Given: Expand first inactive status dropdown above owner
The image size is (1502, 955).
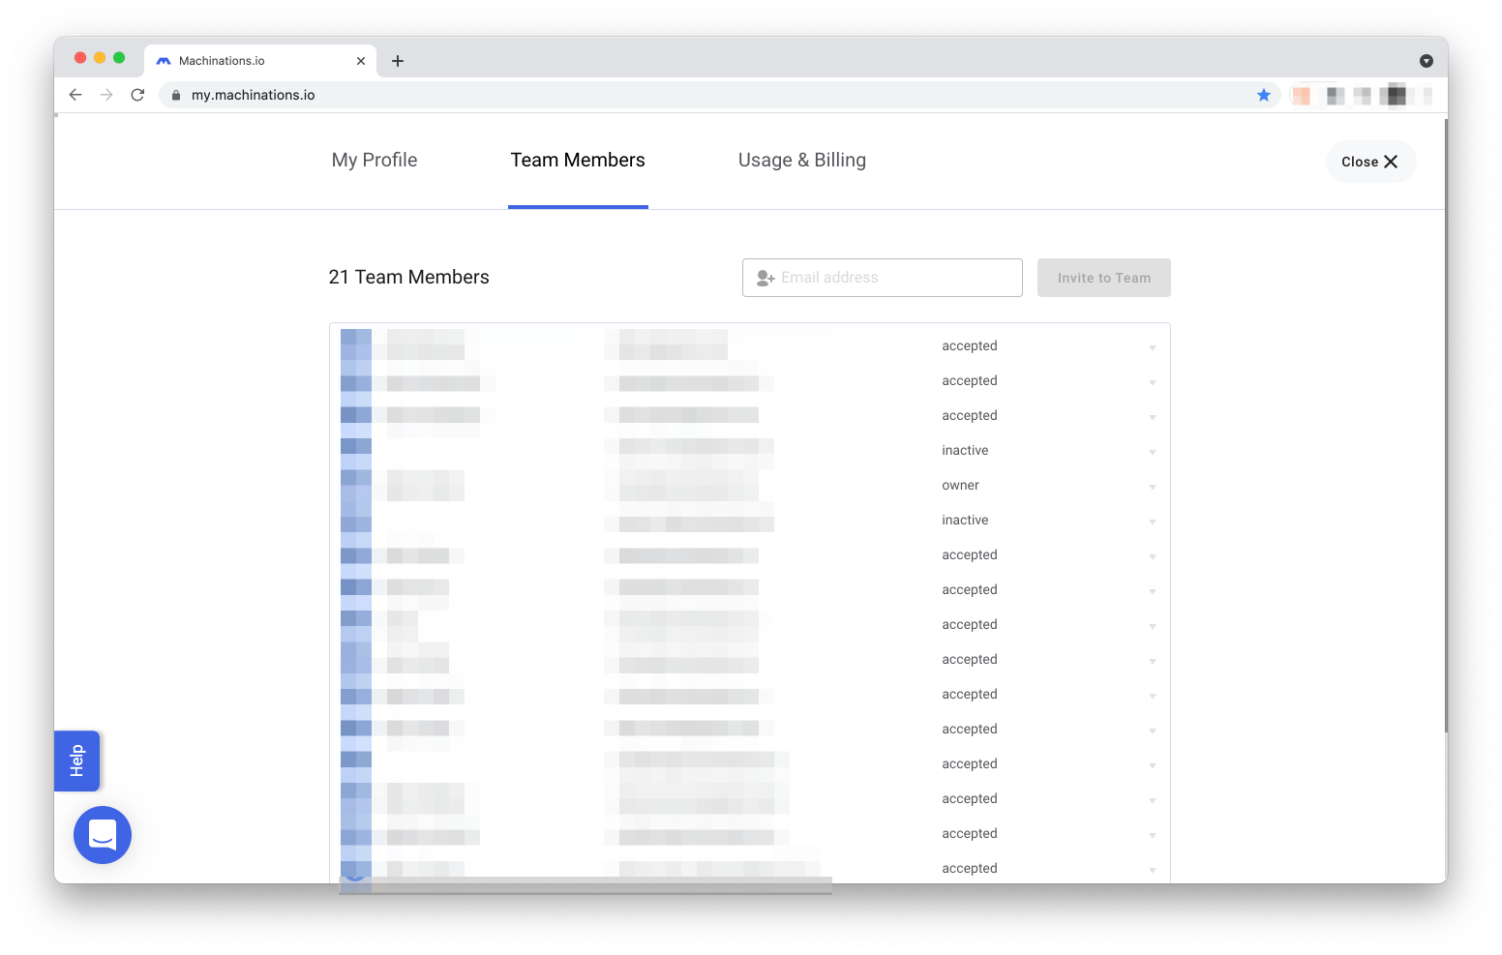Looking at the screenshot, I should pos(1153,452).
